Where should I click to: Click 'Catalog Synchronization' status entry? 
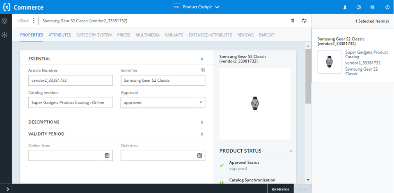(x=252, y=180)
